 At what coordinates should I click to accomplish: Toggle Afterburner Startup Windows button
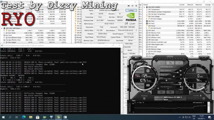click(x=144, y=98)
